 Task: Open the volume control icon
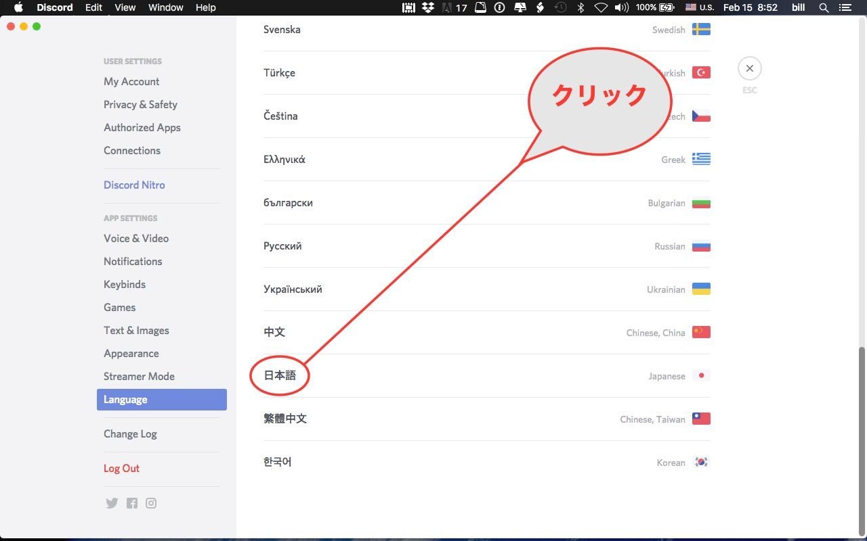pyautogui.click(x=621, y=7)
